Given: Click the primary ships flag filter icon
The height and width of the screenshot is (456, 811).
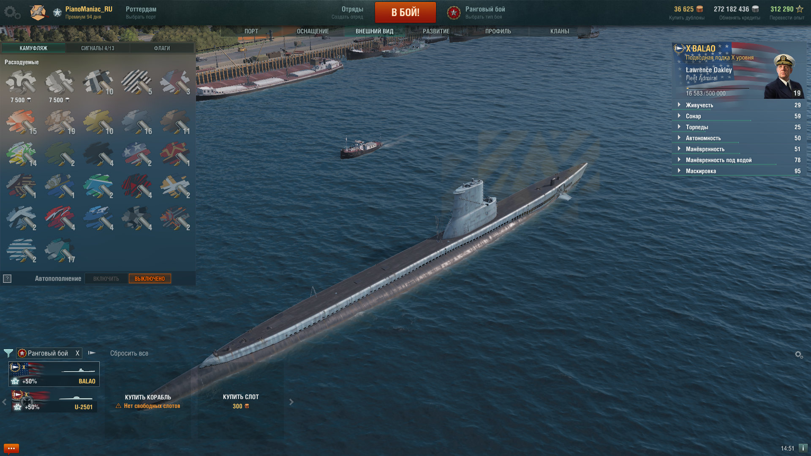Looking at the screenshot, I should 92,353.
